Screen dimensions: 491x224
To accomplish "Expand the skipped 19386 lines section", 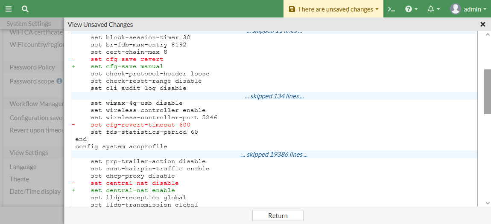I will point(274,154).
